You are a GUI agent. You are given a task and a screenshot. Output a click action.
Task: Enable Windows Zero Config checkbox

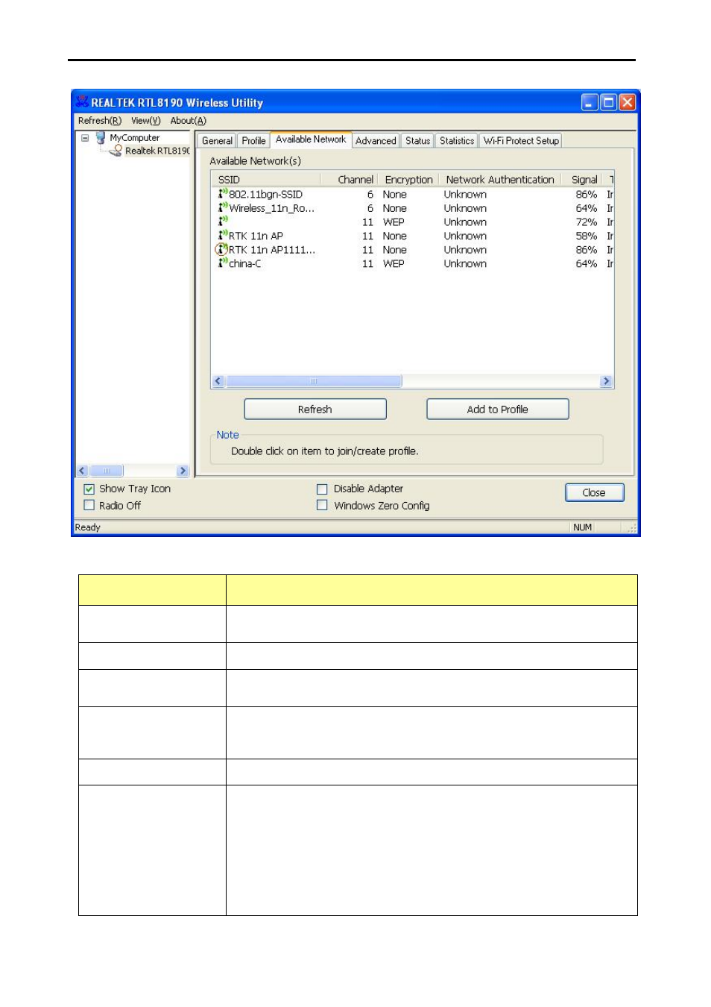coord(322,506)
